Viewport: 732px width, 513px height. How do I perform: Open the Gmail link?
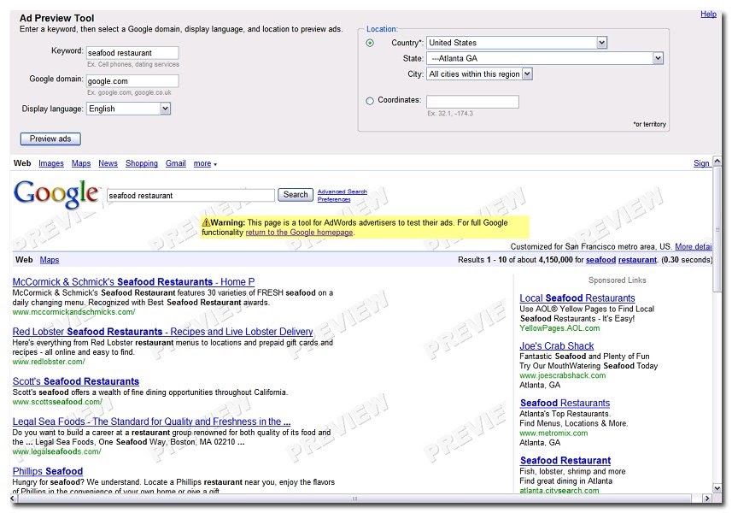tap(176, 163)
